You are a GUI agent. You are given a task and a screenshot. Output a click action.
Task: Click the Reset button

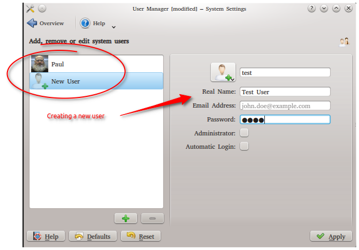point(140,236)
